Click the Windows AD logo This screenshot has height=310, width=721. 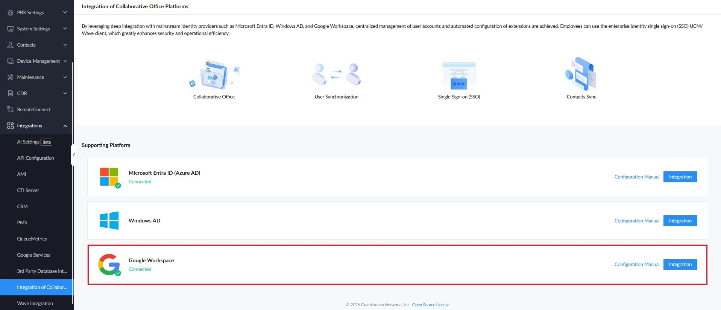[109, 221]
